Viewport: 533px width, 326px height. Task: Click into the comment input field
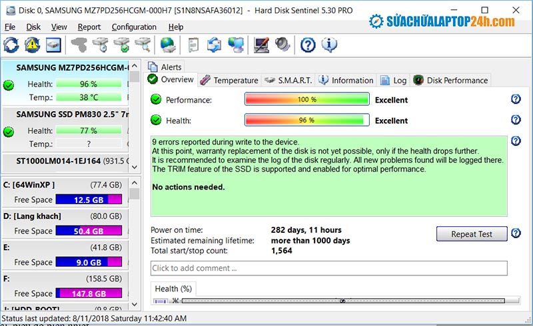click(328, 268)
